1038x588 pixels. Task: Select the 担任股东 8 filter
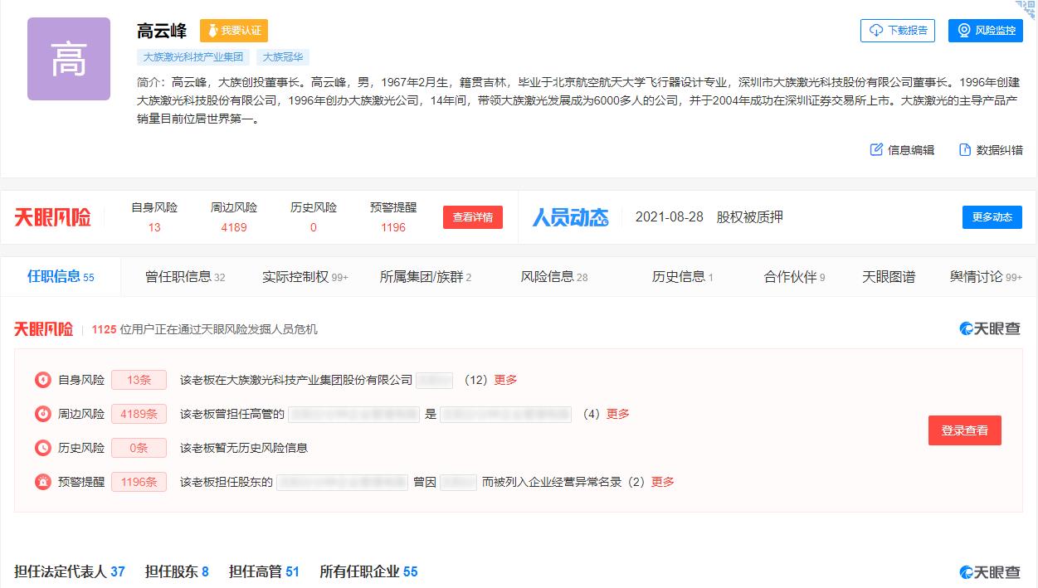(x=177, y=571)
